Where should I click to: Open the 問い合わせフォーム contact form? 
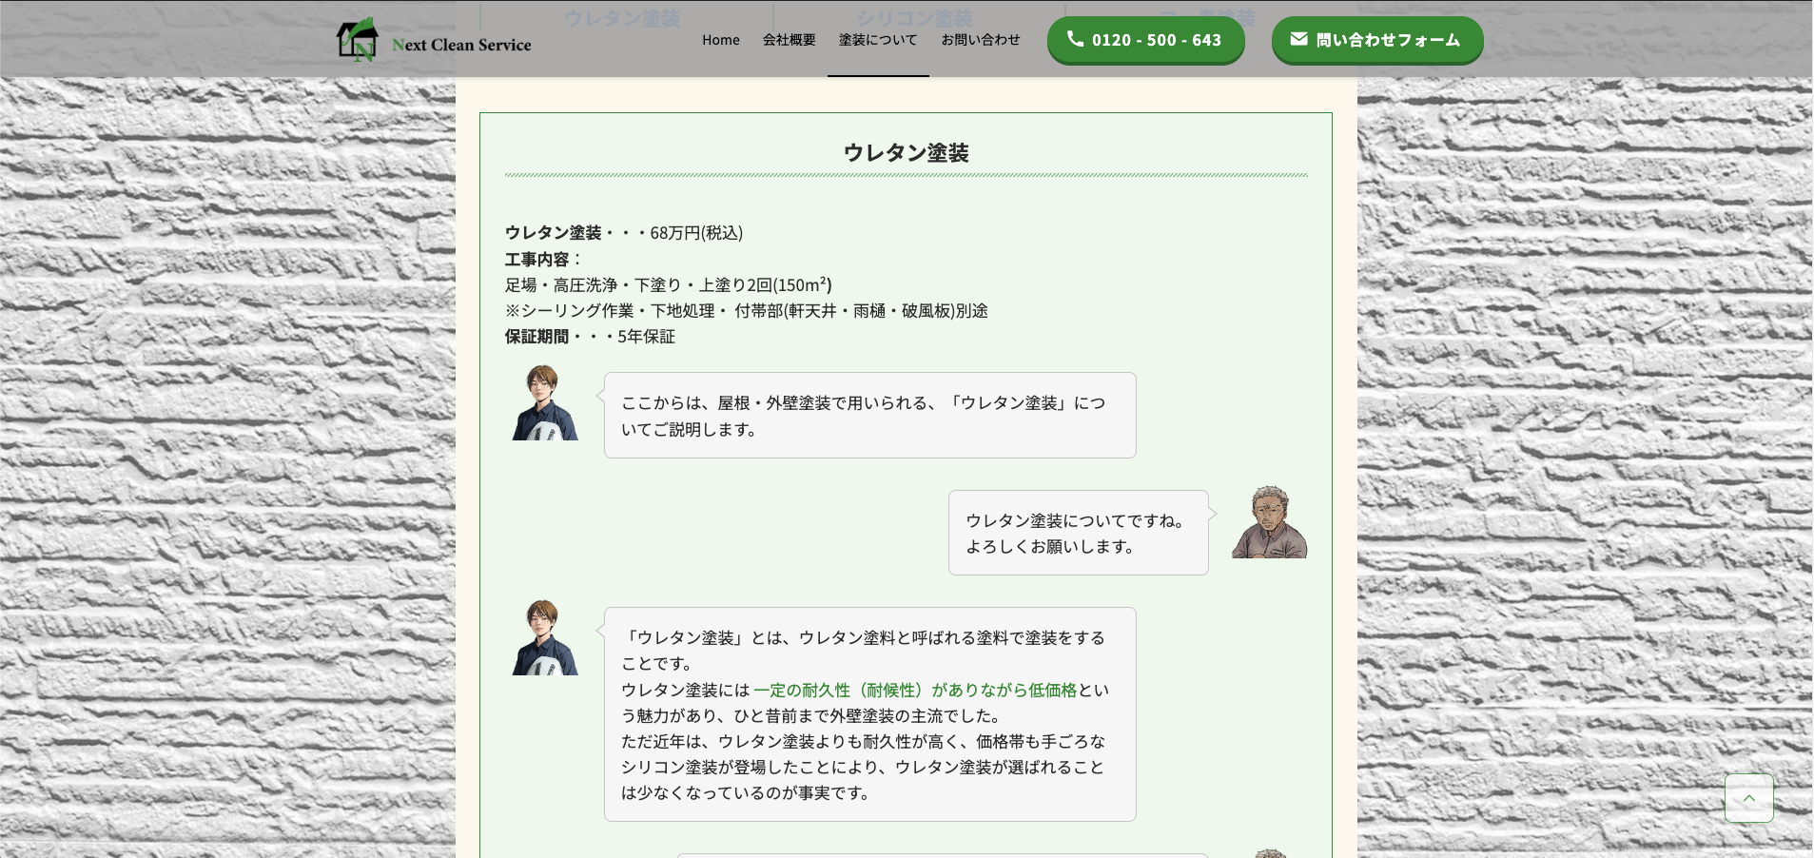(x=1376, y=40)
